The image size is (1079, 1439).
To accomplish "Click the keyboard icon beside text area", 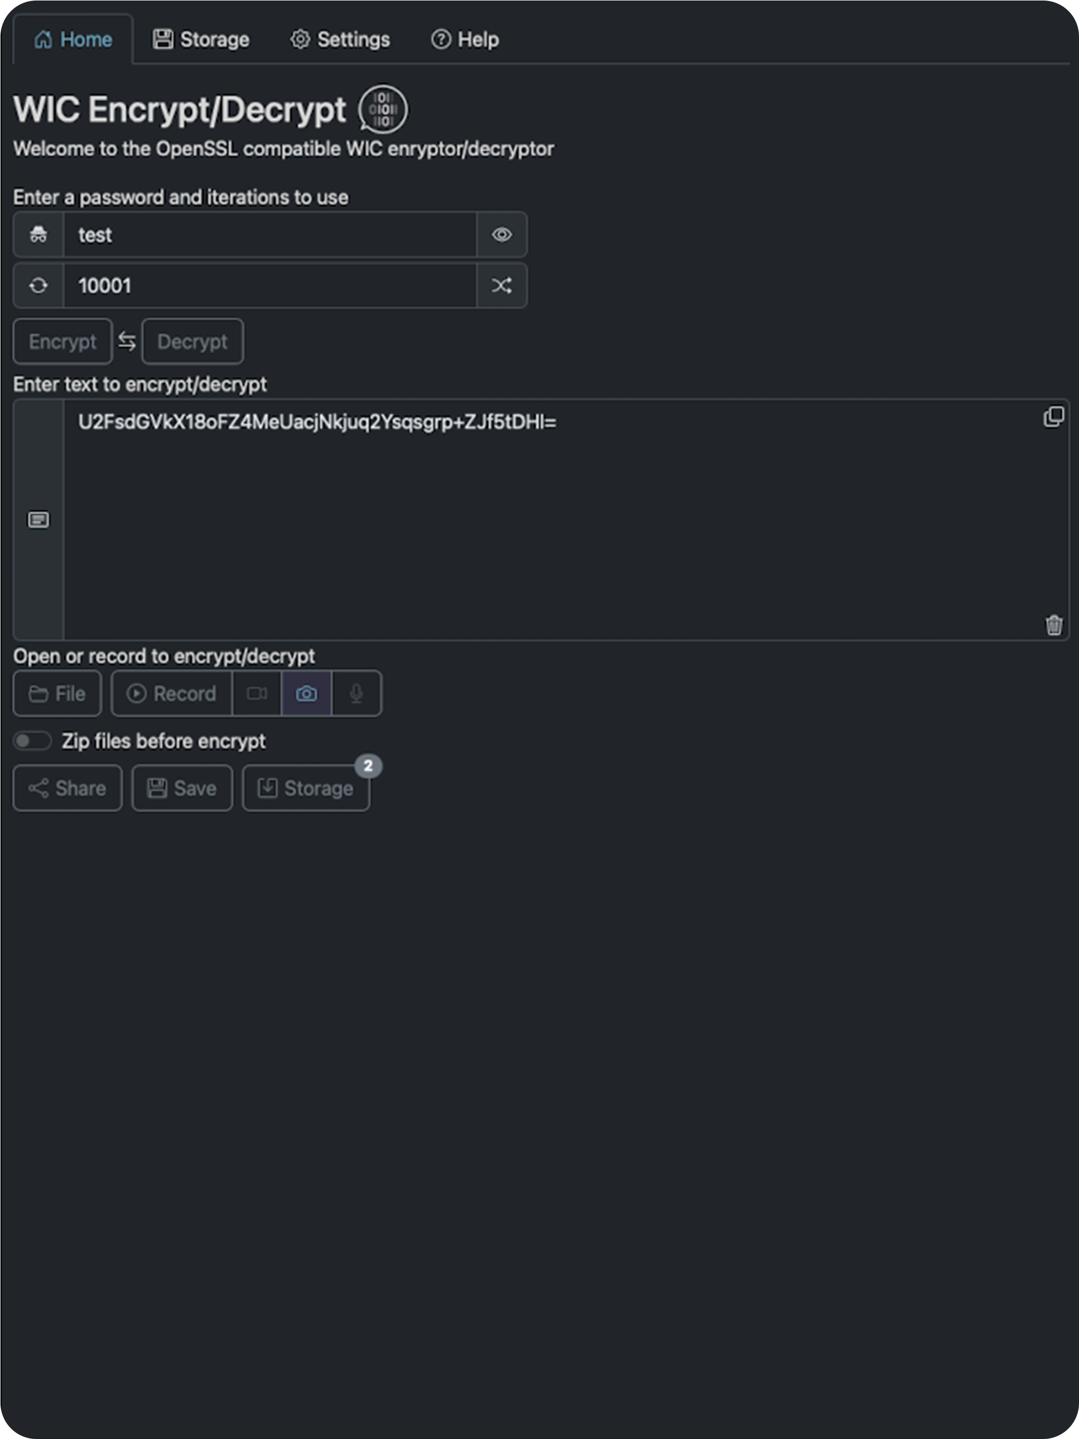I will [x=38, y=519].
